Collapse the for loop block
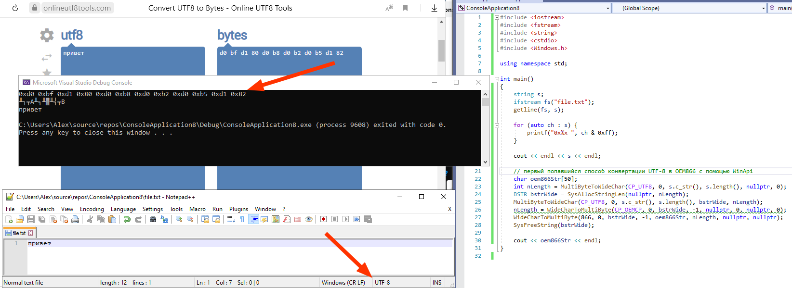Image resolution: width=792 pixels, height=288 pixels. coord(497,125)
